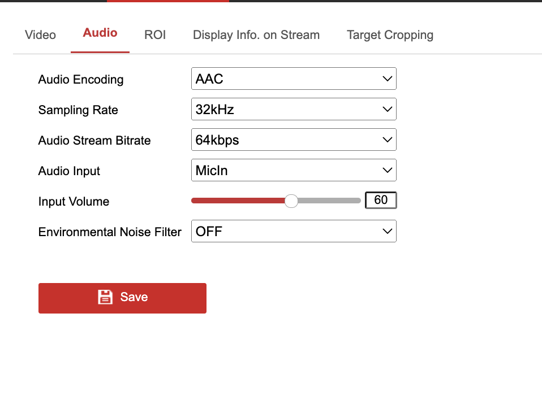Click the gray unfilled part of volume slider
The height and width of the screenshot is (409, 542).
329,201
